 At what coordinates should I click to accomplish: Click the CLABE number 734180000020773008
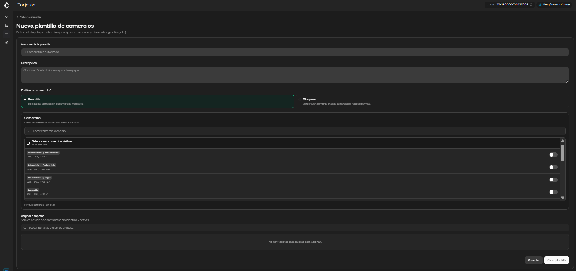pos(512,5)
